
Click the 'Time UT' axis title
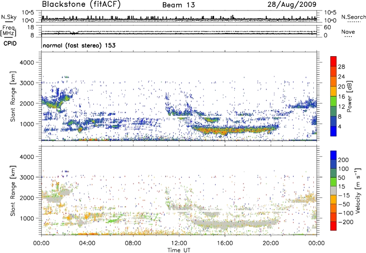click(179, 250)
